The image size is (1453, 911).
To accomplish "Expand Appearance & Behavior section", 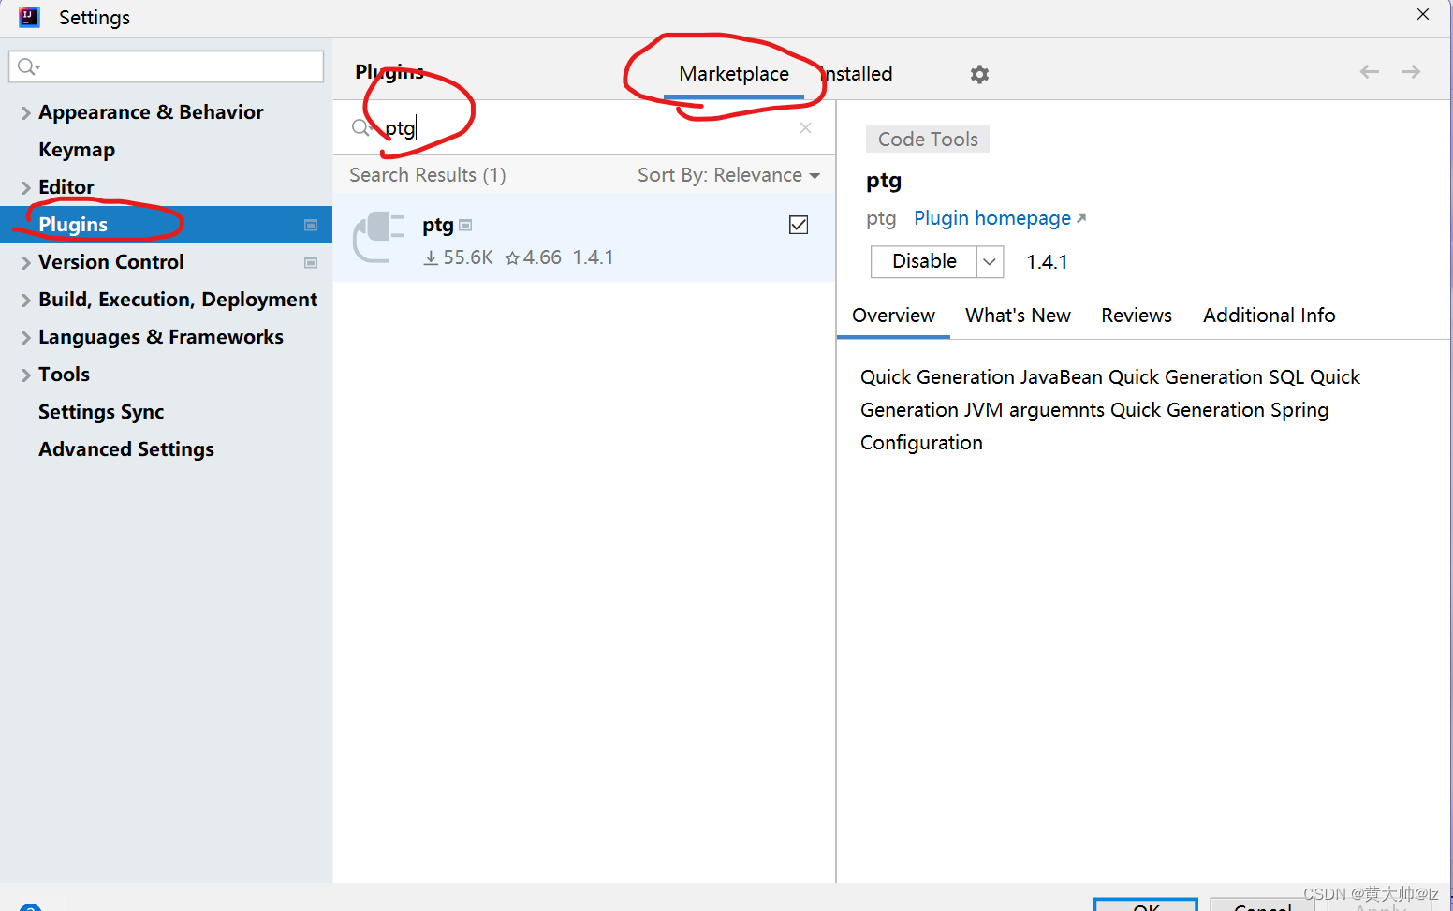I will click(26, 113).
